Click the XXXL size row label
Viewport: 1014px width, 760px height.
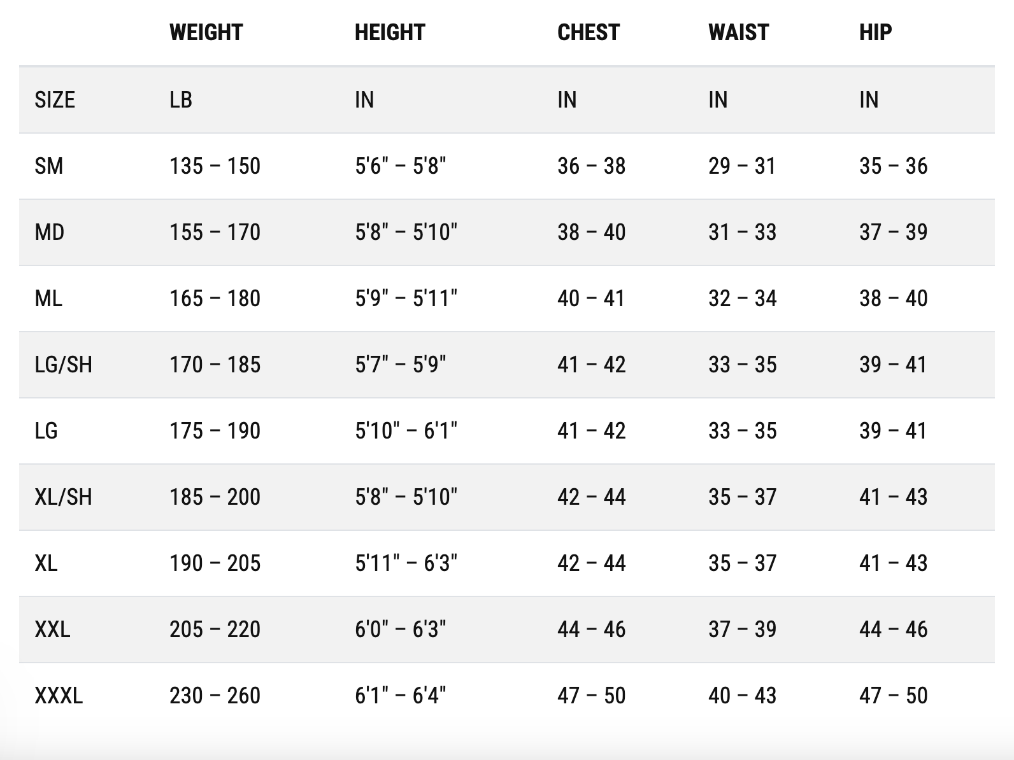(x=59, y=696)
